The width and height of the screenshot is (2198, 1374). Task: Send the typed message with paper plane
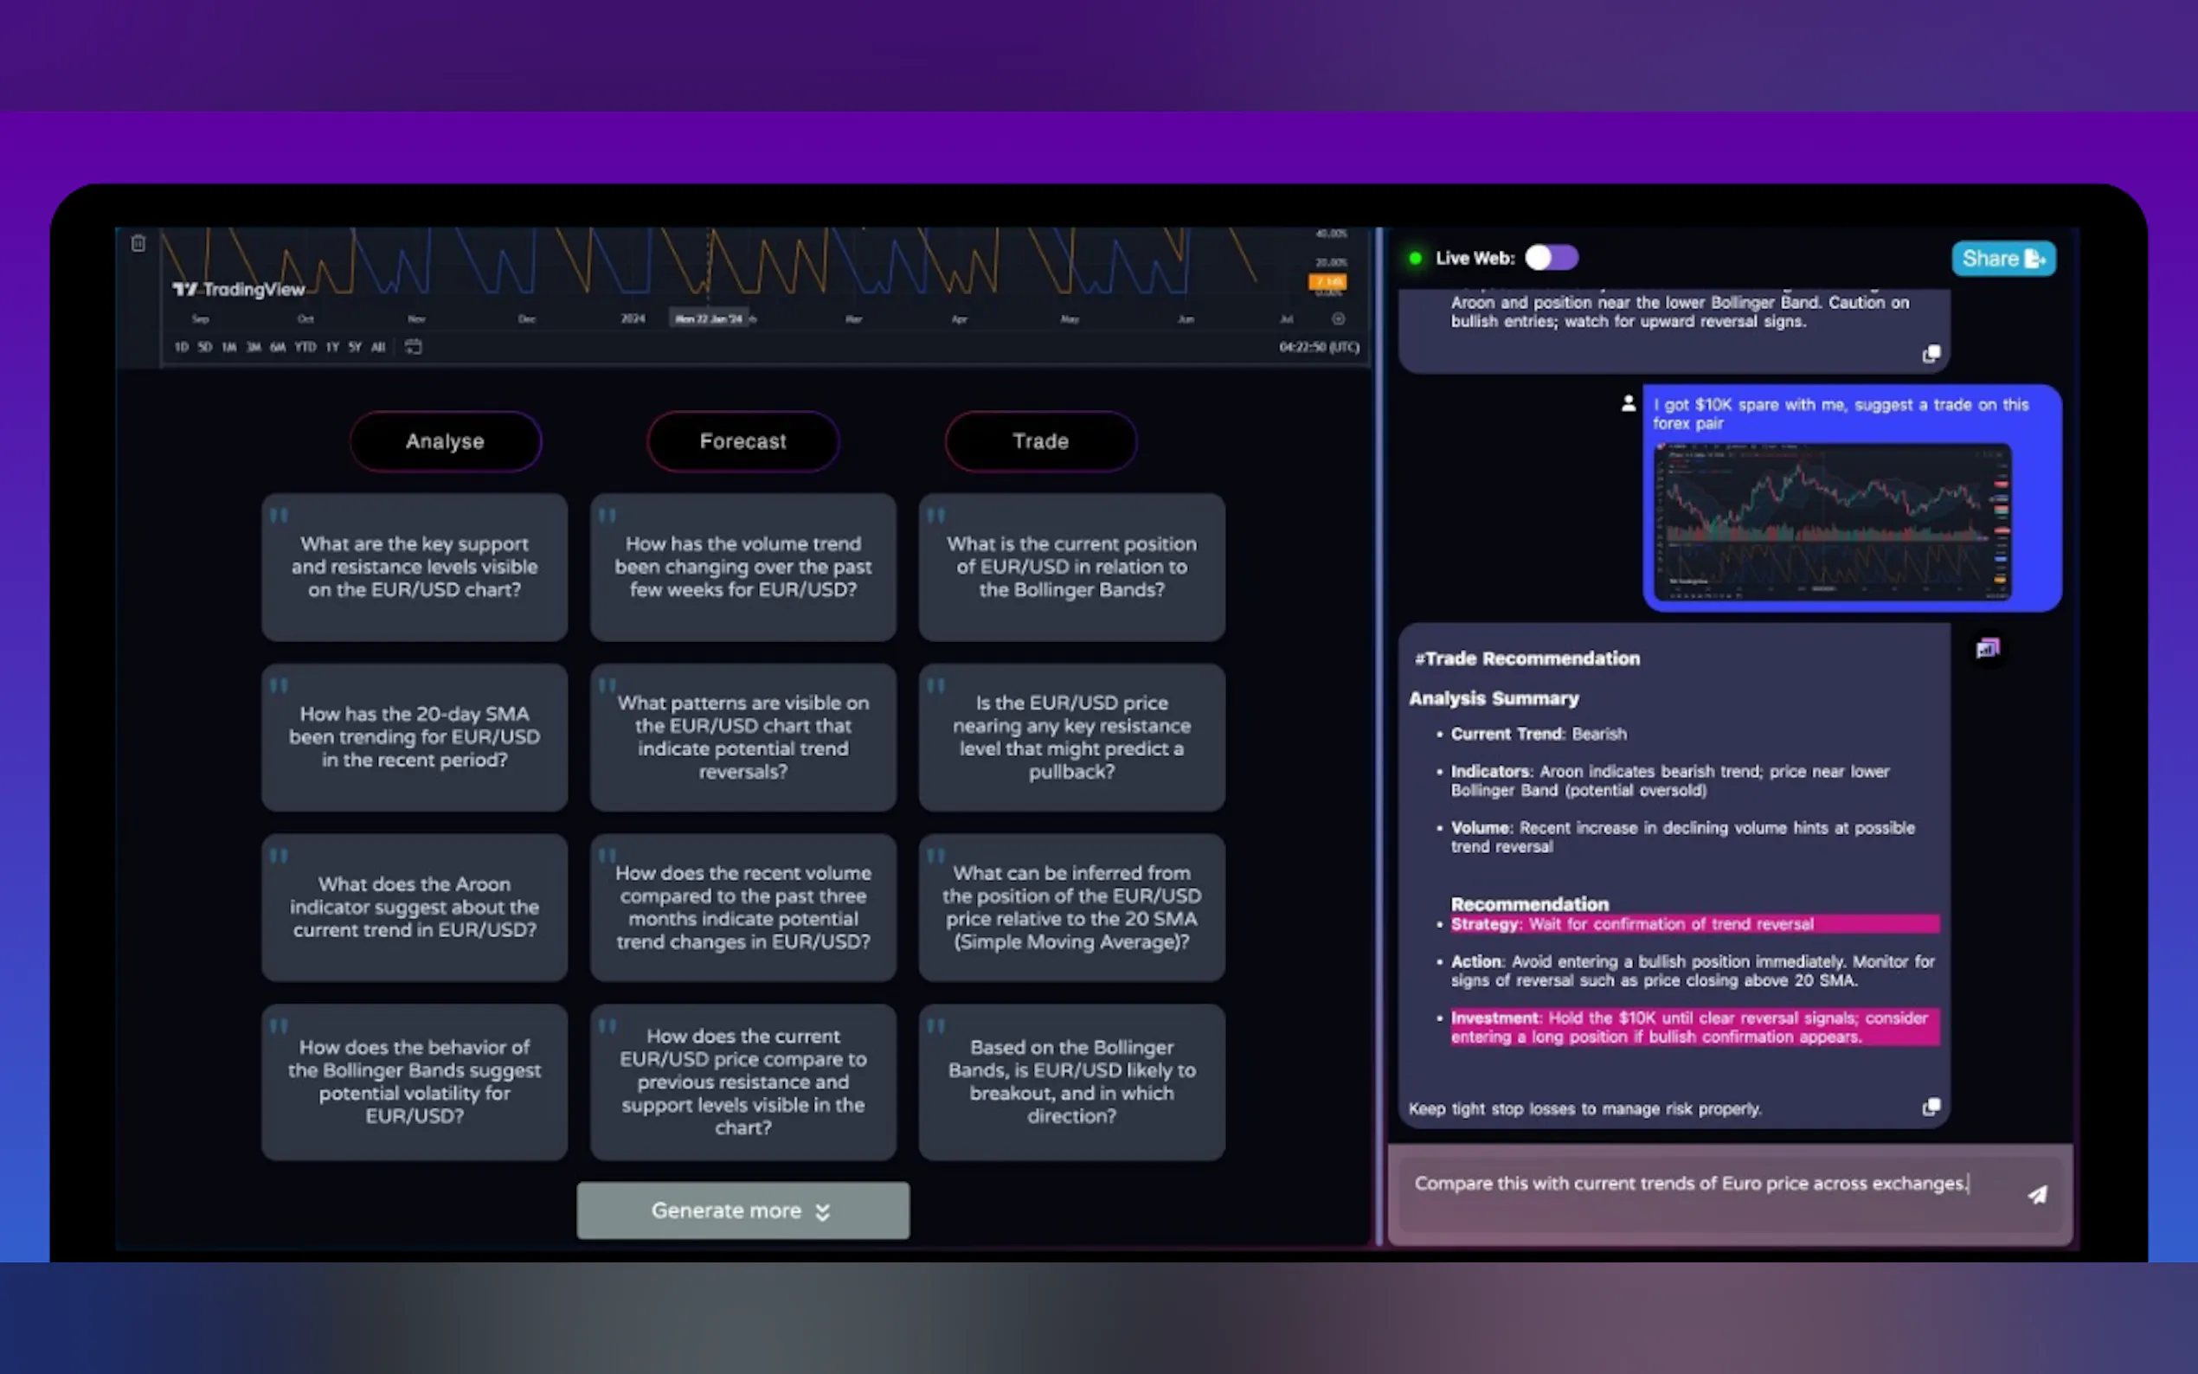tap(2037, 1194)
